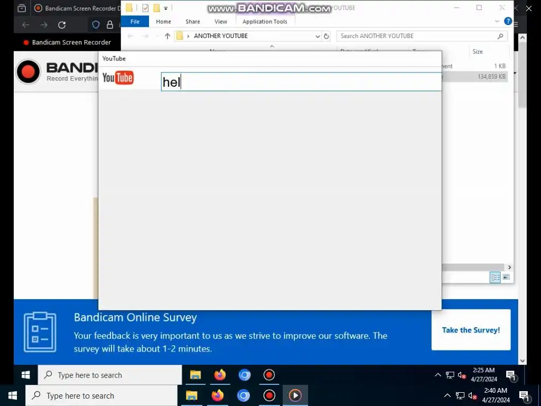
Task: Open File Explorer help icon
Action: point(508,21)
